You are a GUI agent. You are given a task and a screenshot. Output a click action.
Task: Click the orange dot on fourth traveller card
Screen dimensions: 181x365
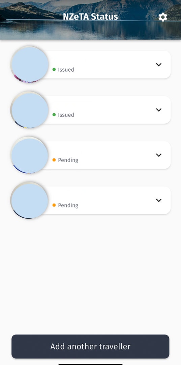click(x=54, y=205)
